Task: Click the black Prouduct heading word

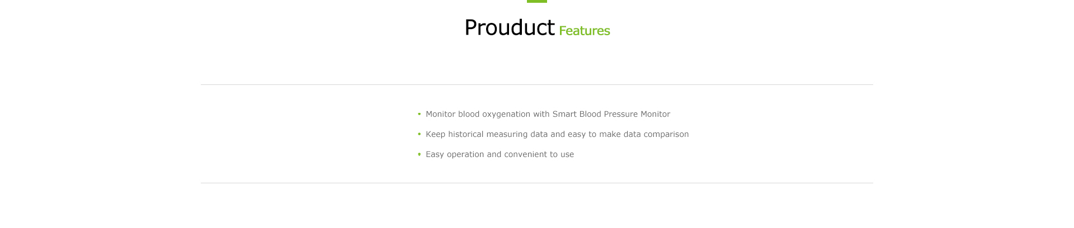Action: [509, 27]
